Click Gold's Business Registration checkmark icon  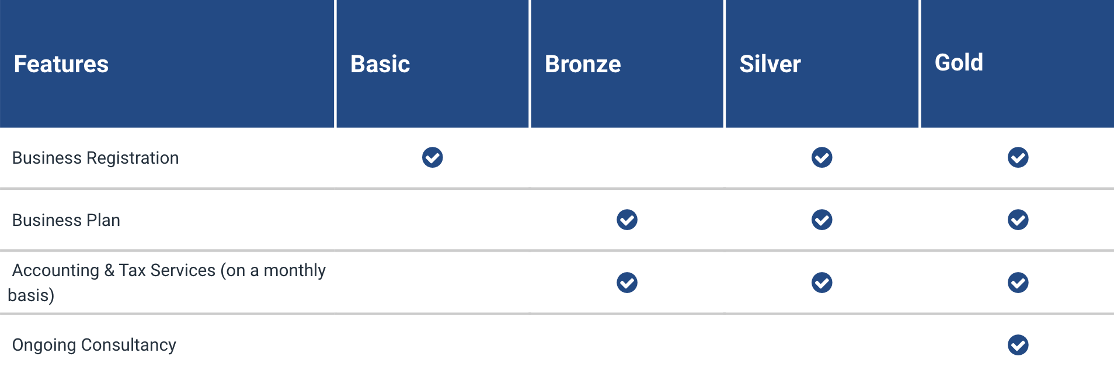(x=1018, y=157)
